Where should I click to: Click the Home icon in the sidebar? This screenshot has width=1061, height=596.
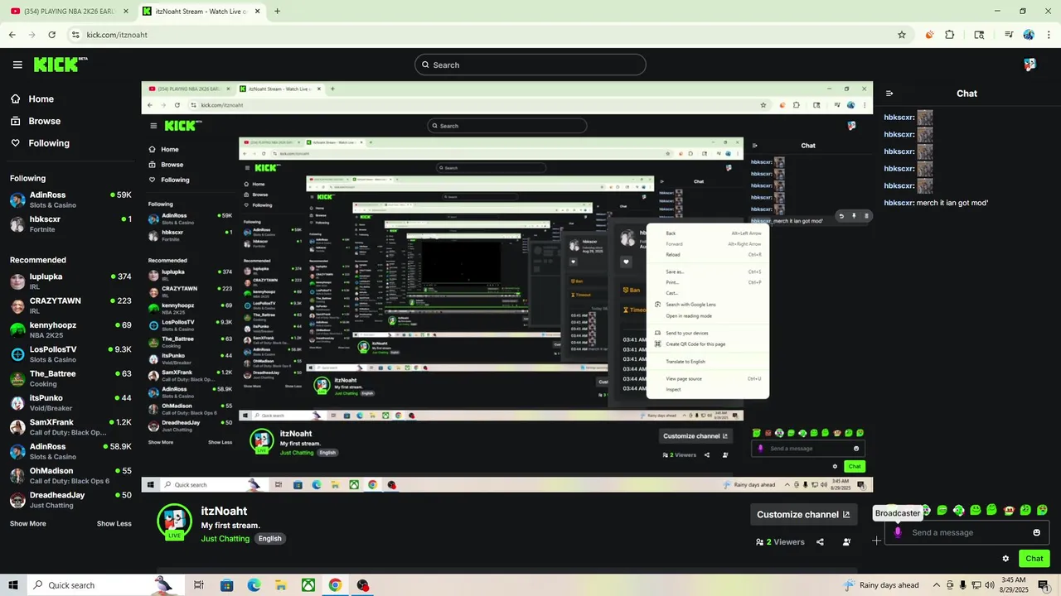click(16, 99)
